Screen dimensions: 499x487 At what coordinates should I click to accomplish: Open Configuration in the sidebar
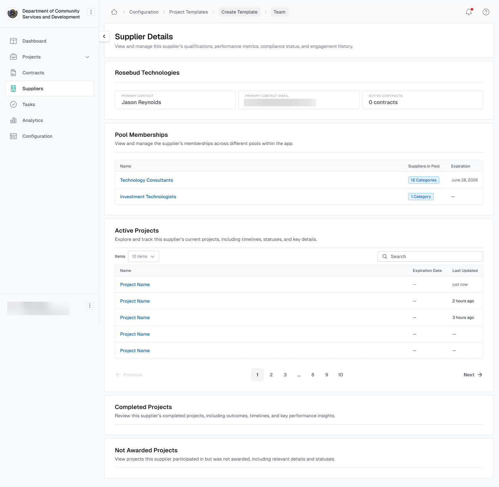(x=37, y=136)
